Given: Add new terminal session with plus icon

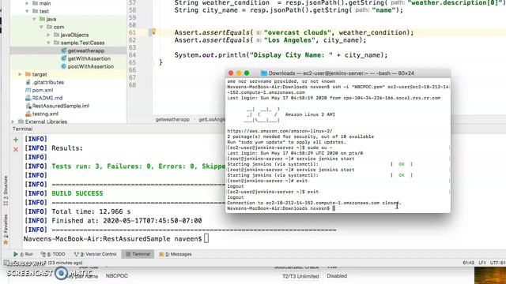Looking at the screenshot, I should tap(16, 140).
